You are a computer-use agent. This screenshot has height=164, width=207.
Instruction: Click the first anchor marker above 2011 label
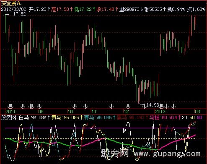pos(10,106)
